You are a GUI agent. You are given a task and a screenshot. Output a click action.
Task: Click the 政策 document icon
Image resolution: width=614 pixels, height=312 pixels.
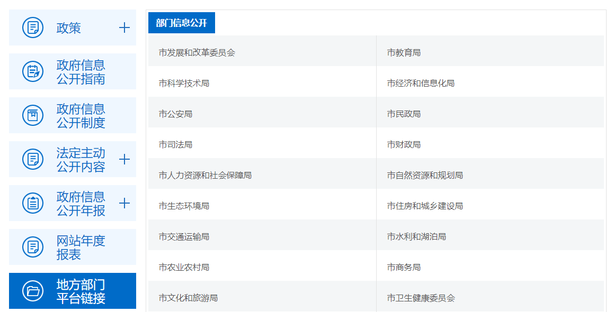[x=33, y=27]
